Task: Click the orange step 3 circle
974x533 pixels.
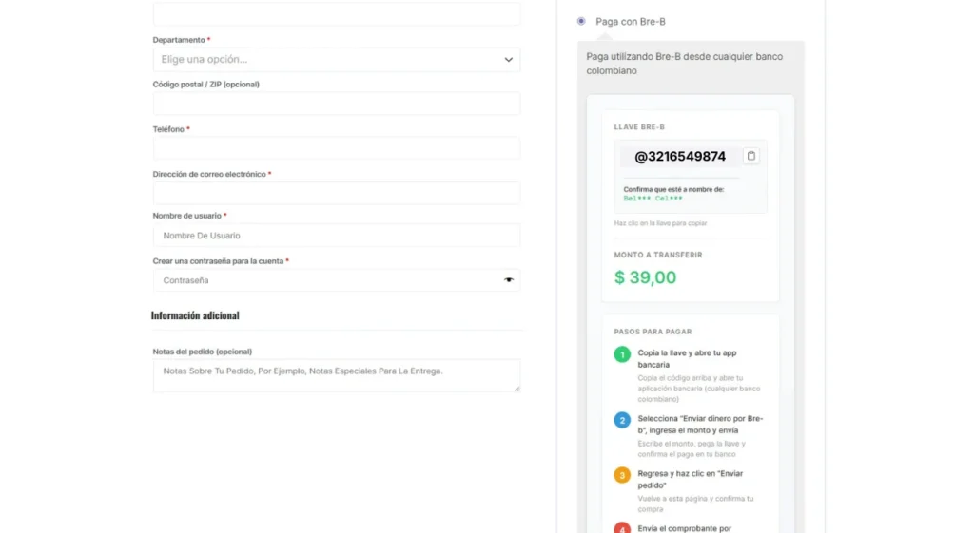Action: point(622,475)
